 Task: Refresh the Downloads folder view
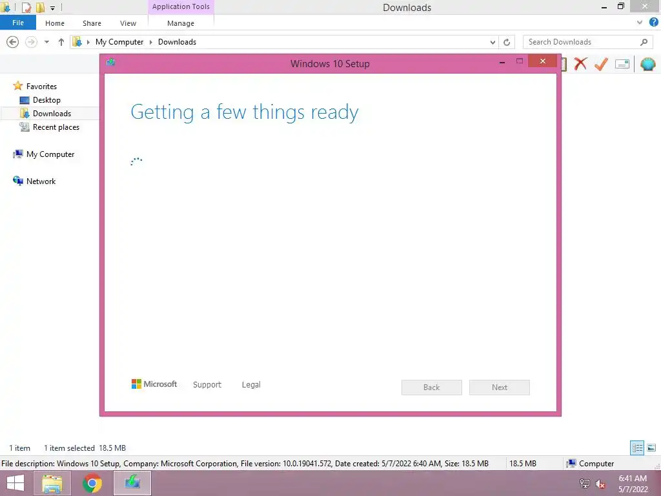click(507, 42)
